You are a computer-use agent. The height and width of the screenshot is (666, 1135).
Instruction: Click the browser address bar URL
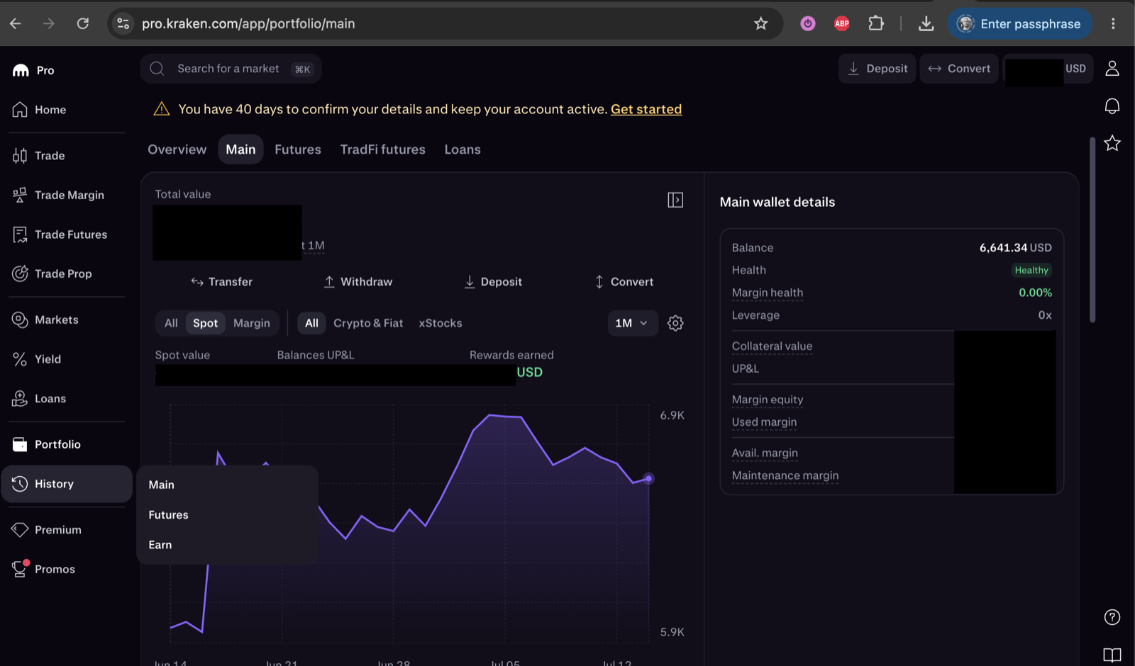248,23
